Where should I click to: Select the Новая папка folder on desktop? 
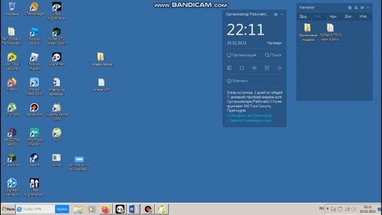[101, 59]
